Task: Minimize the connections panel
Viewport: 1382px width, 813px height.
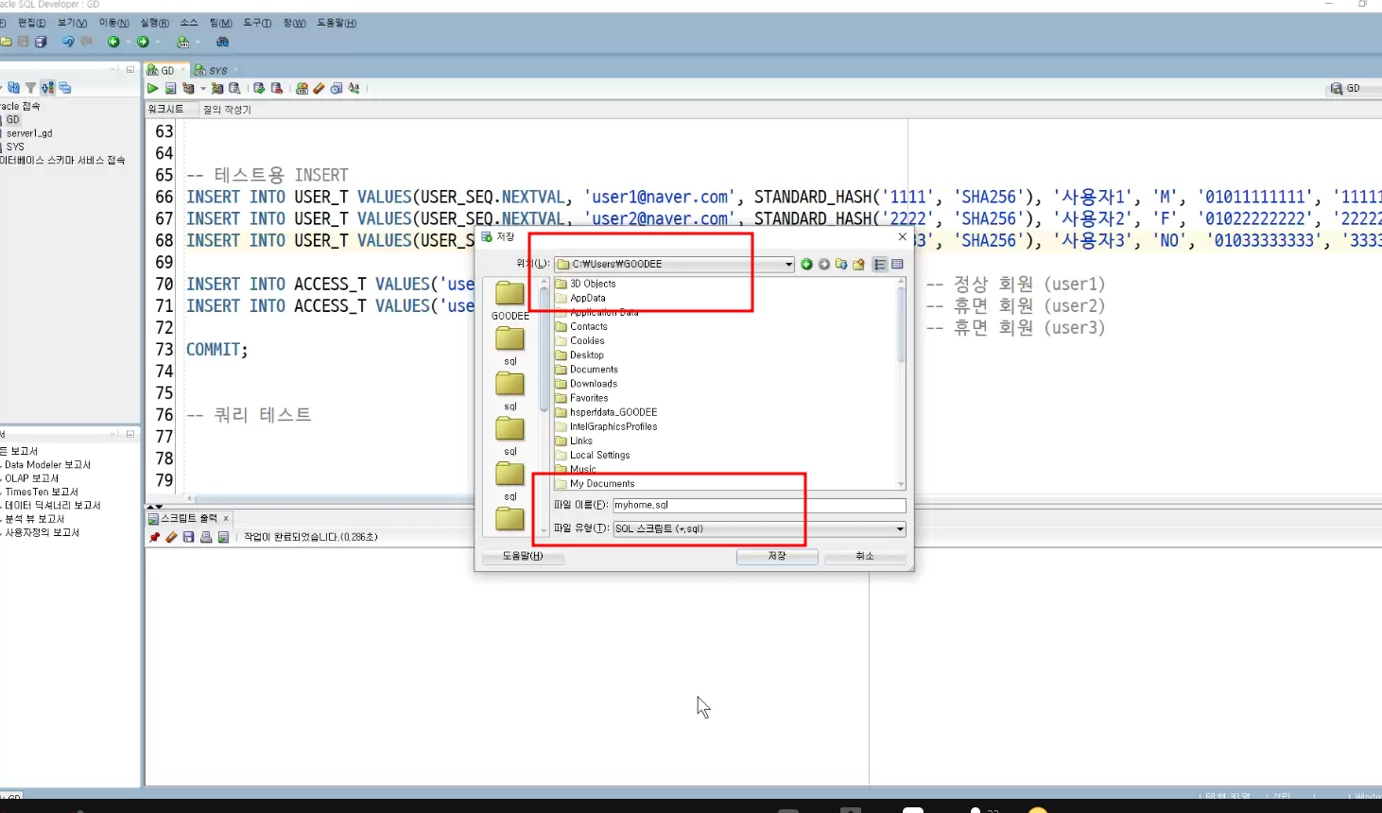Action: [130, 69]
